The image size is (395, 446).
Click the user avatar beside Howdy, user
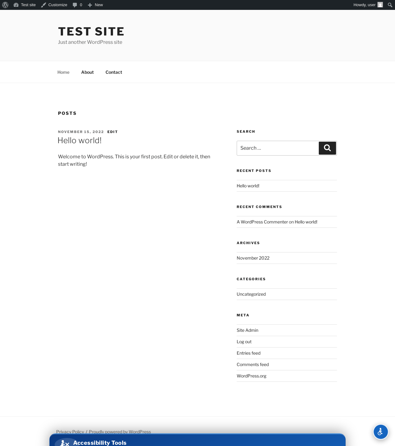coord(380,5)
